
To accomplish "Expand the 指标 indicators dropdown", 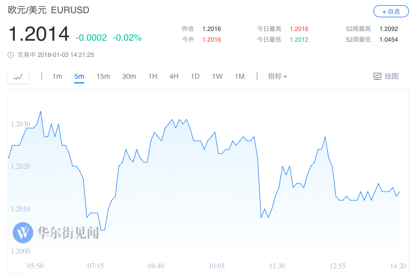I will coord(277,76).
